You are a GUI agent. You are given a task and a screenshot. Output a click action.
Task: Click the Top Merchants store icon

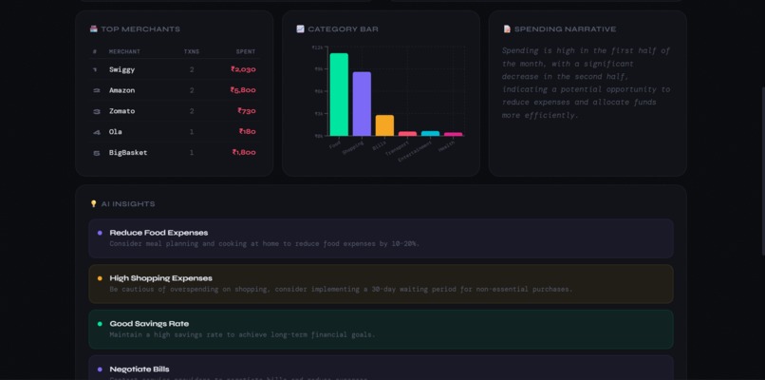point(94,28)
